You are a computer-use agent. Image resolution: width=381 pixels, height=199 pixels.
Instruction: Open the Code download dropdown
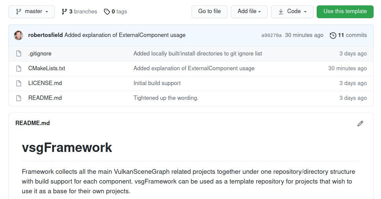(x=292, y=11)
